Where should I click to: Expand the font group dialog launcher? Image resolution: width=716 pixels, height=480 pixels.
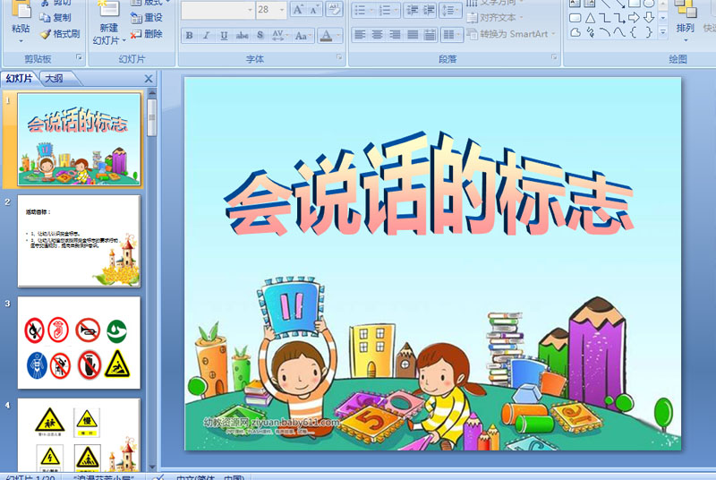coord(339,57)
